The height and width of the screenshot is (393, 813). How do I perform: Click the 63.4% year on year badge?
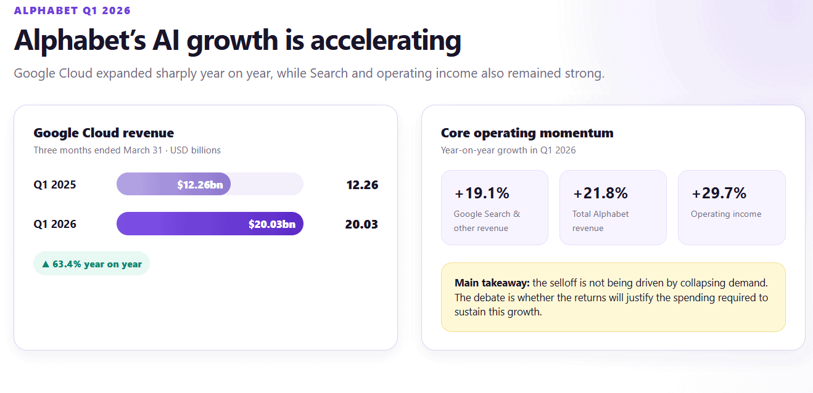91,264
